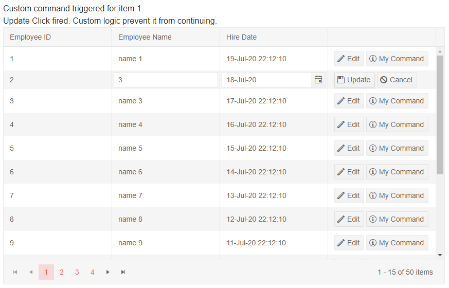Trigger My Command for name 3
This screenshot has height=288, width=449.
(x=397, y=101)
